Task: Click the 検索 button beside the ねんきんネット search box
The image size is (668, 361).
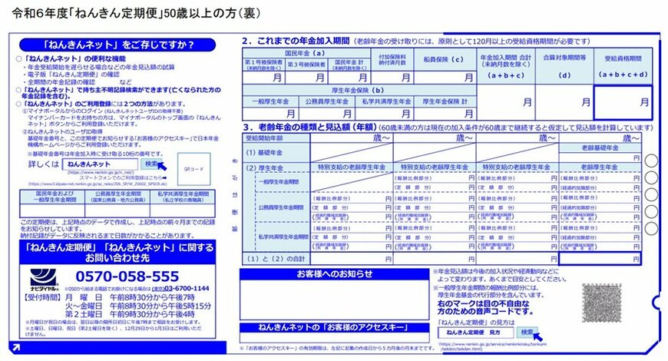Action: (151, 164)
